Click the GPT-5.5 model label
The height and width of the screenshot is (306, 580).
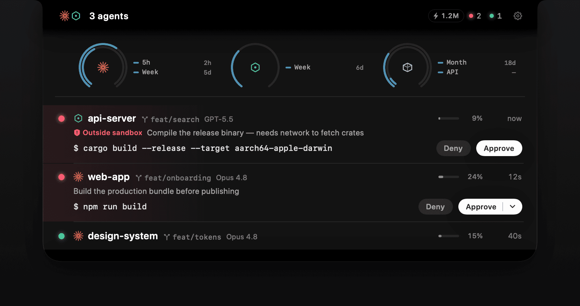coord(219,119)
